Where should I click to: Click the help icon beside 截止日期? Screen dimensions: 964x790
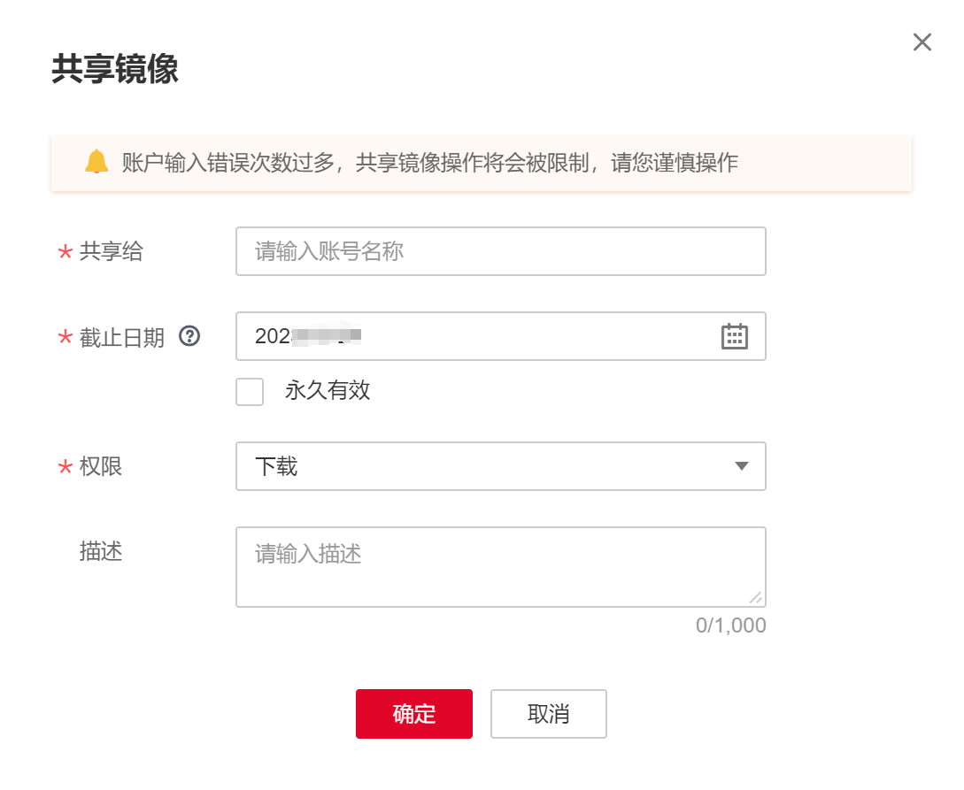click(x=189, y=336)
